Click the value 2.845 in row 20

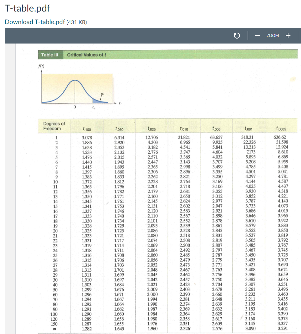217,230
